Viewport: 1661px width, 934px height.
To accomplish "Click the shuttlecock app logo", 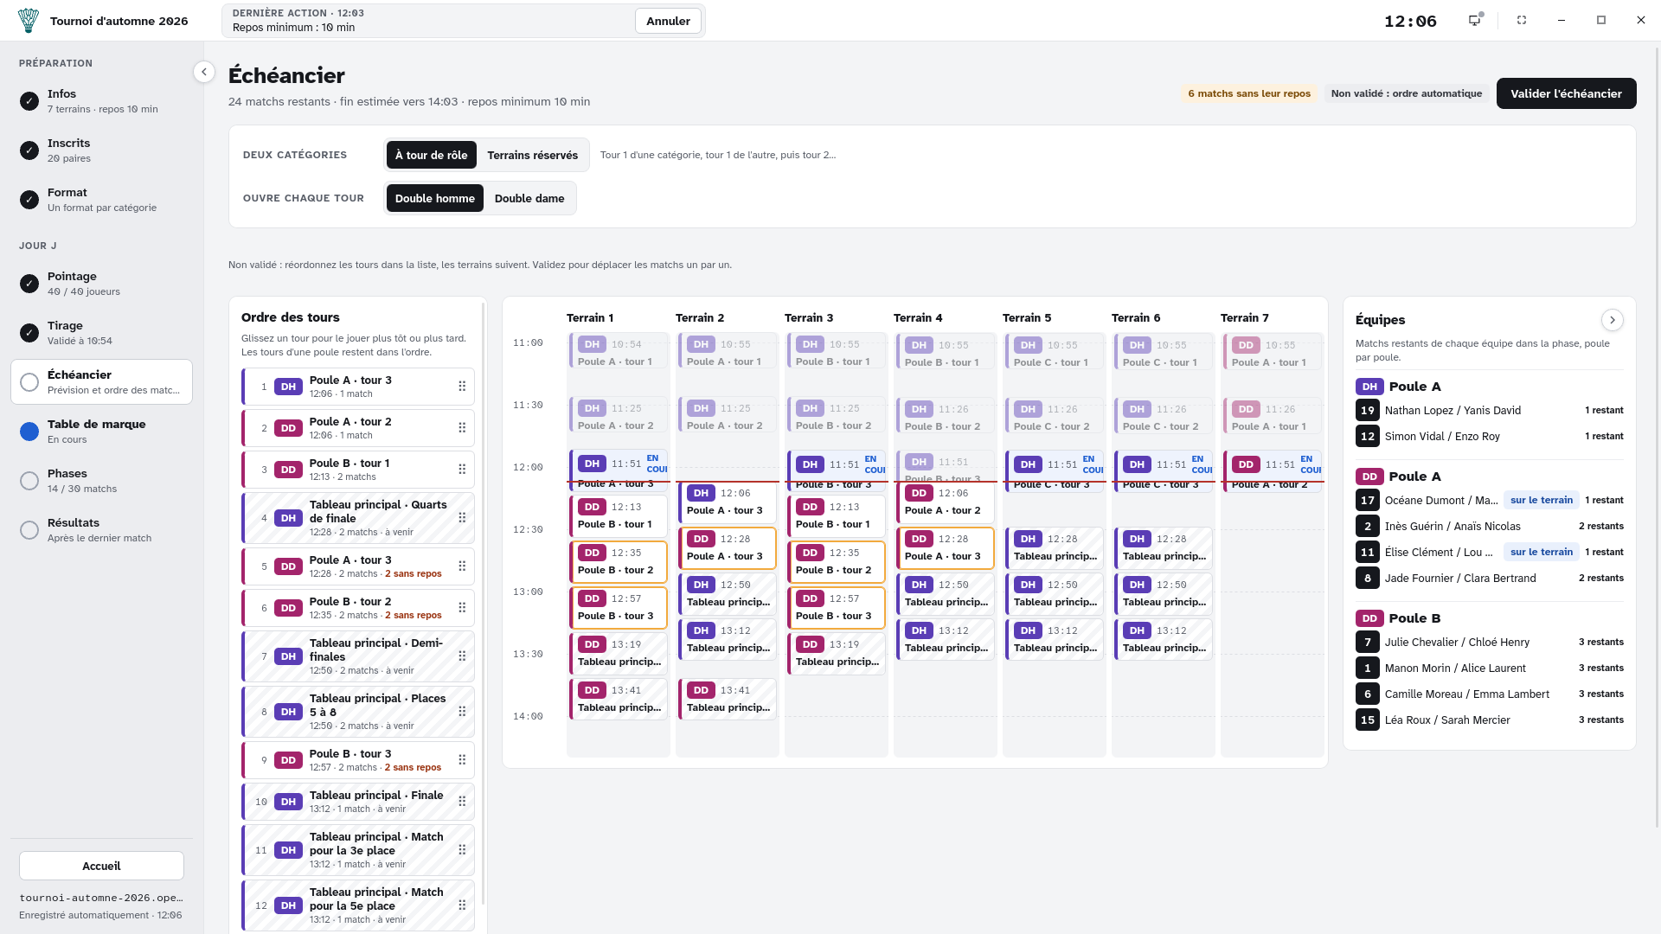I will click(x=29, y=21).
